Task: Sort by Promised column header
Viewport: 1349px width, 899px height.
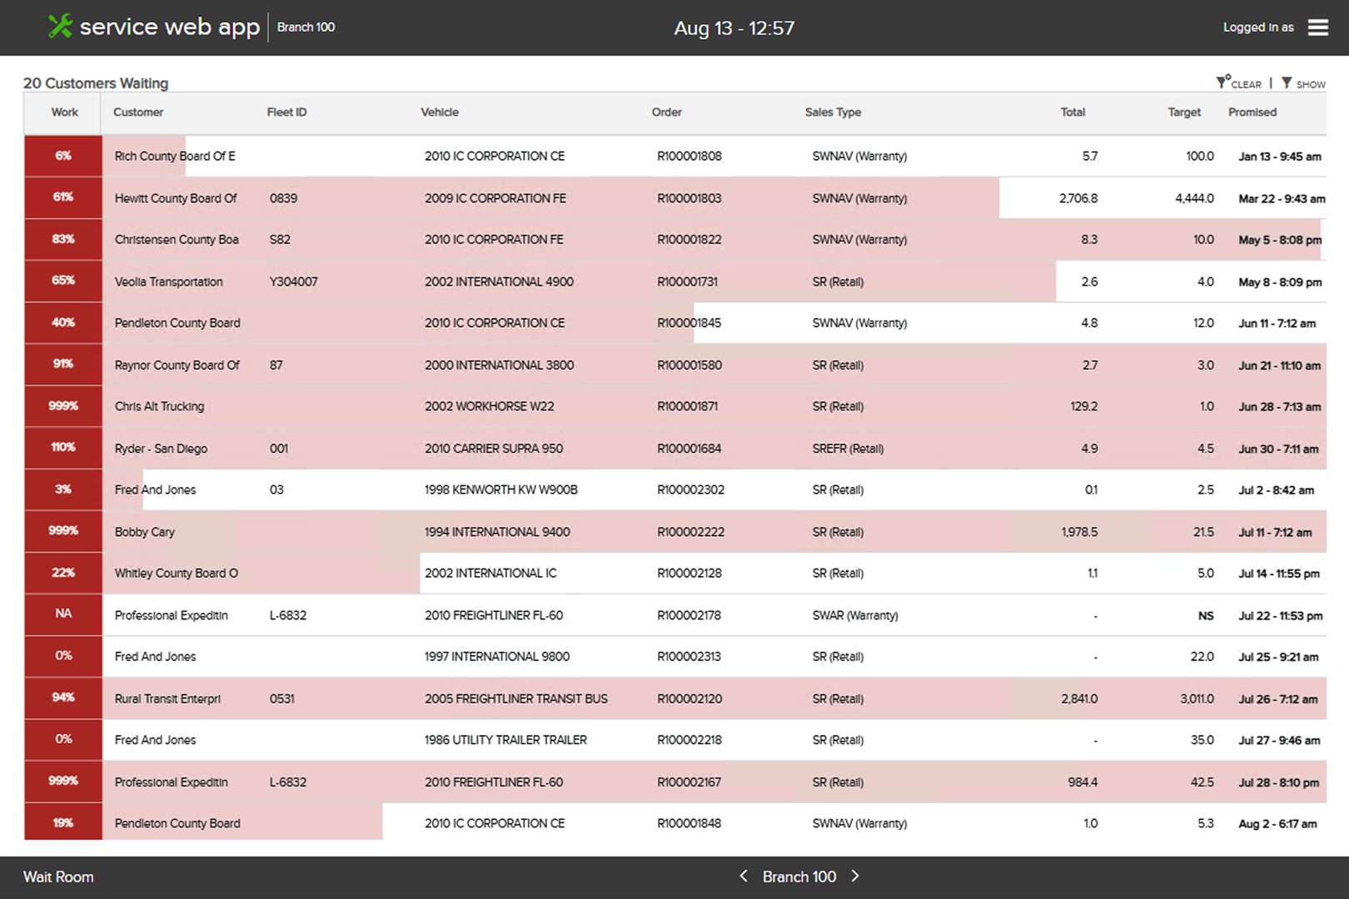Action: coord(1252,112)
